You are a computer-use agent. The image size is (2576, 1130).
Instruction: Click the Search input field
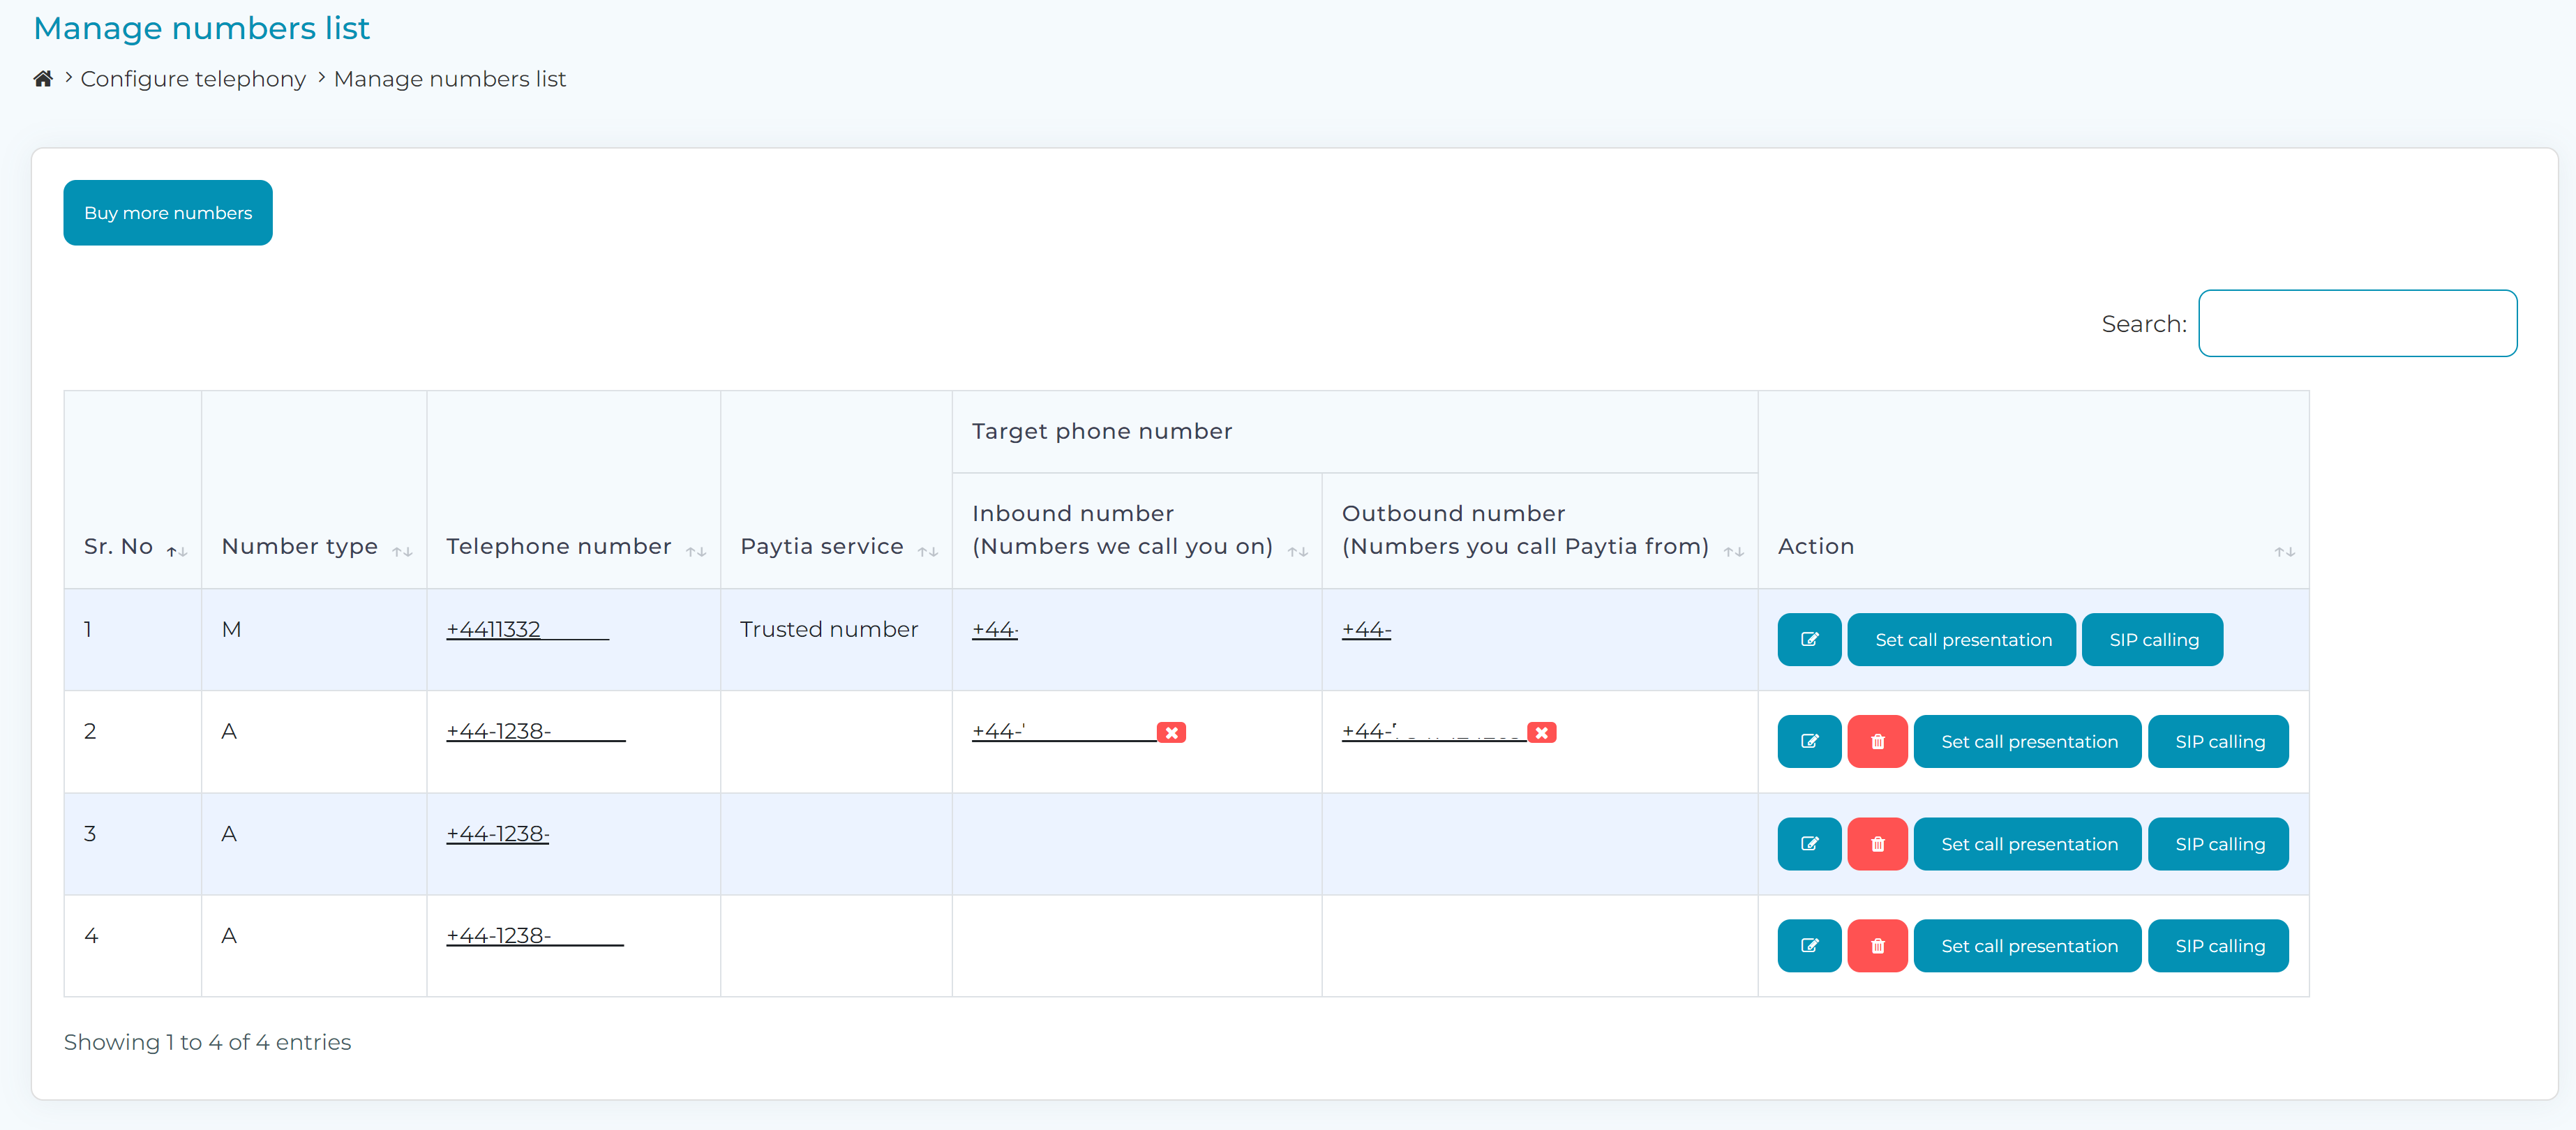[2357, 324]
